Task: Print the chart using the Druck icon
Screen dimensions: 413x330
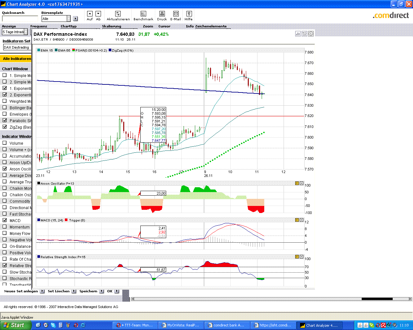Action: (x=162, y=14)
